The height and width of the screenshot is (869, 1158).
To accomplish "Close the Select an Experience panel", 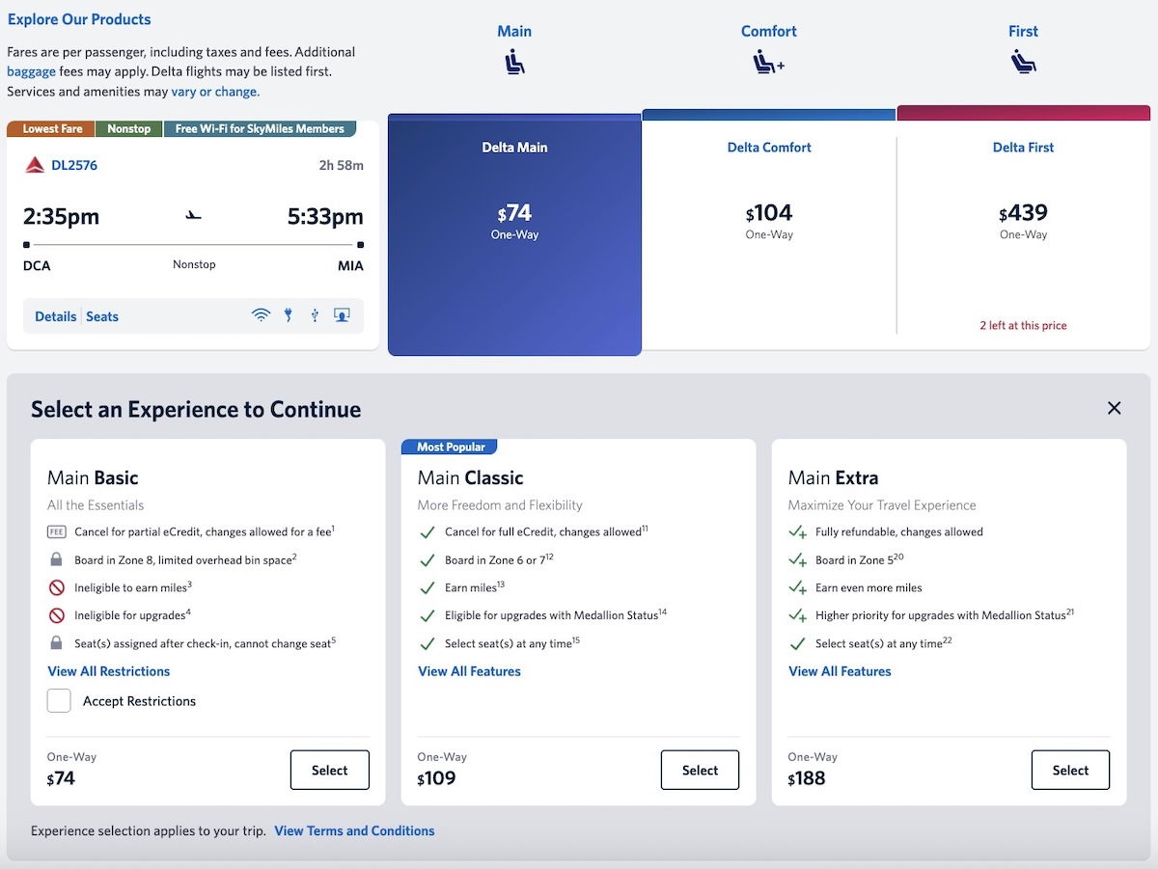I will 1114,408.
